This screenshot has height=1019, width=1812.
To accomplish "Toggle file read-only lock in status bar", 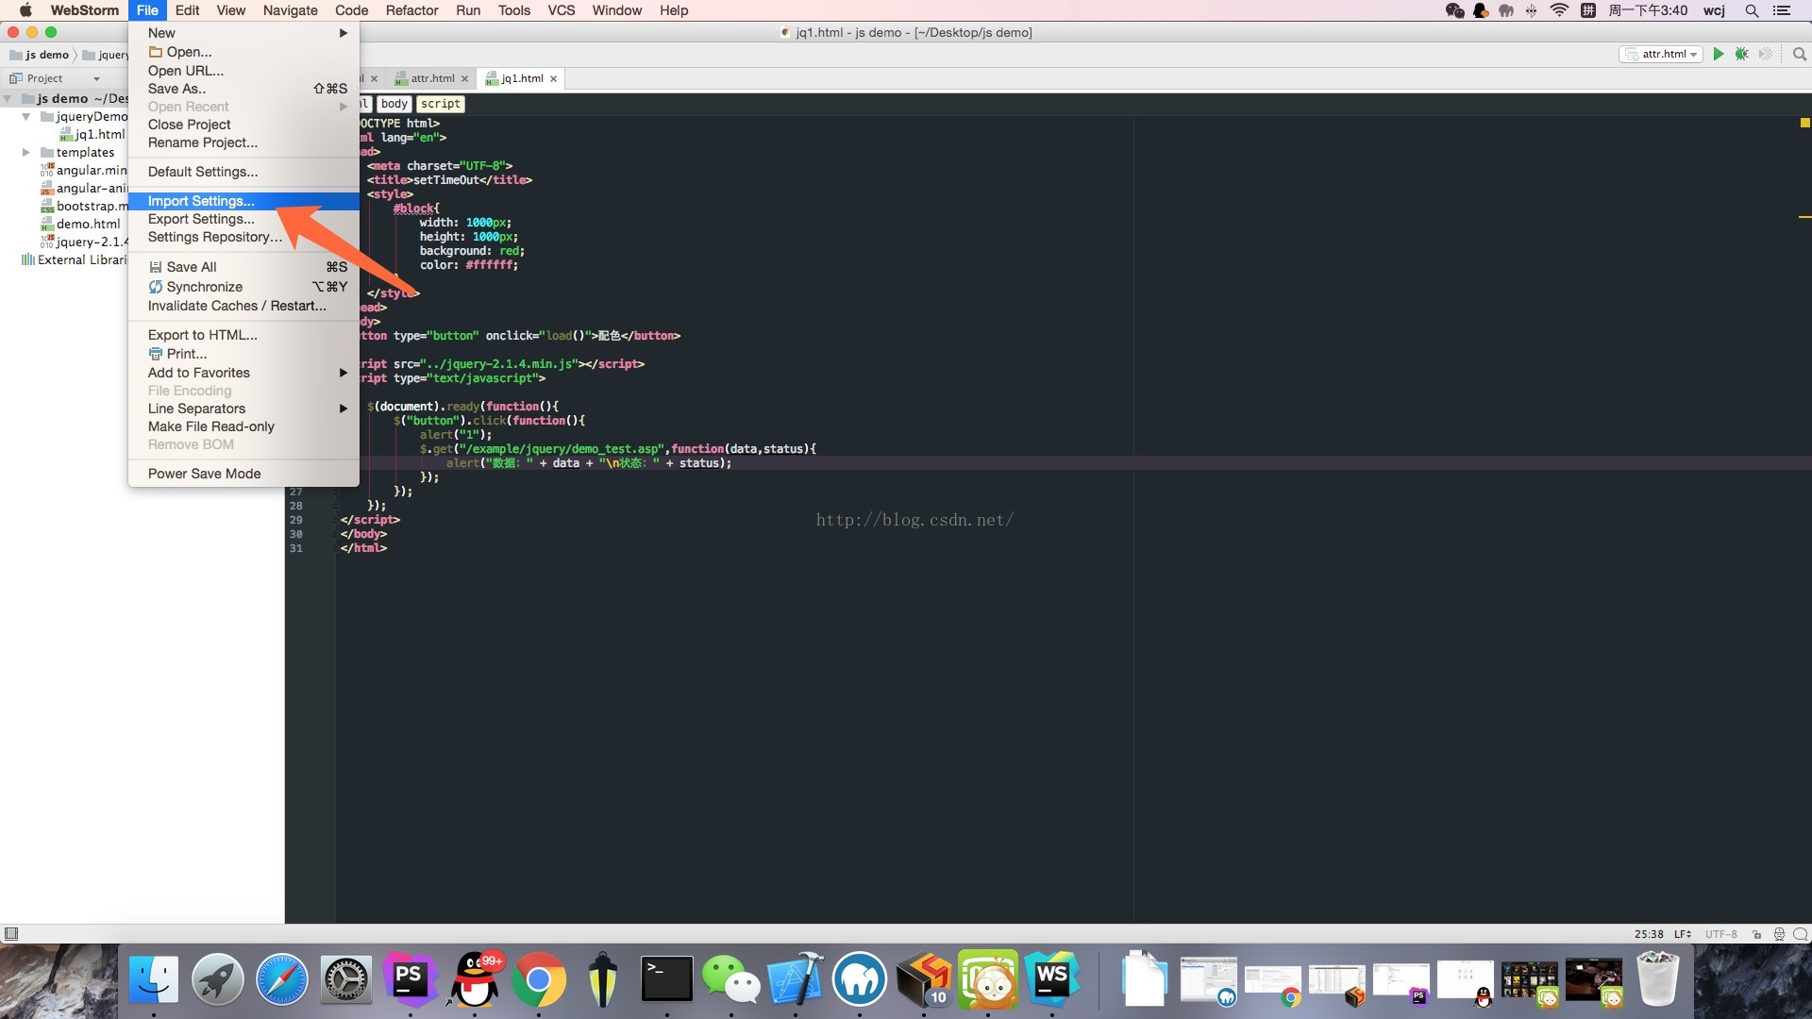I will 1756,934.
